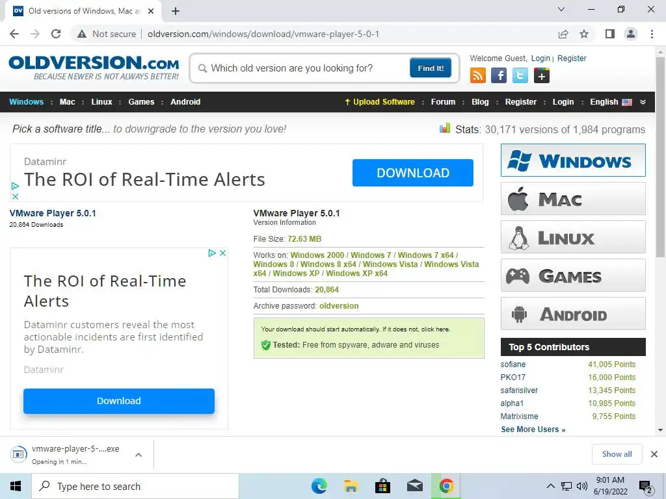Click the large Windows category tile

(573, 160)
